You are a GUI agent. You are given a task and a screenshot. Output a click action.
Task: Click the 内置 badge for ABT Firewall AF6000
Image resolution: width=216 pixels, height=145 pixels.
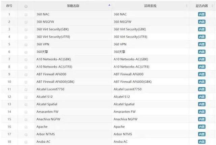coord(202,74)
